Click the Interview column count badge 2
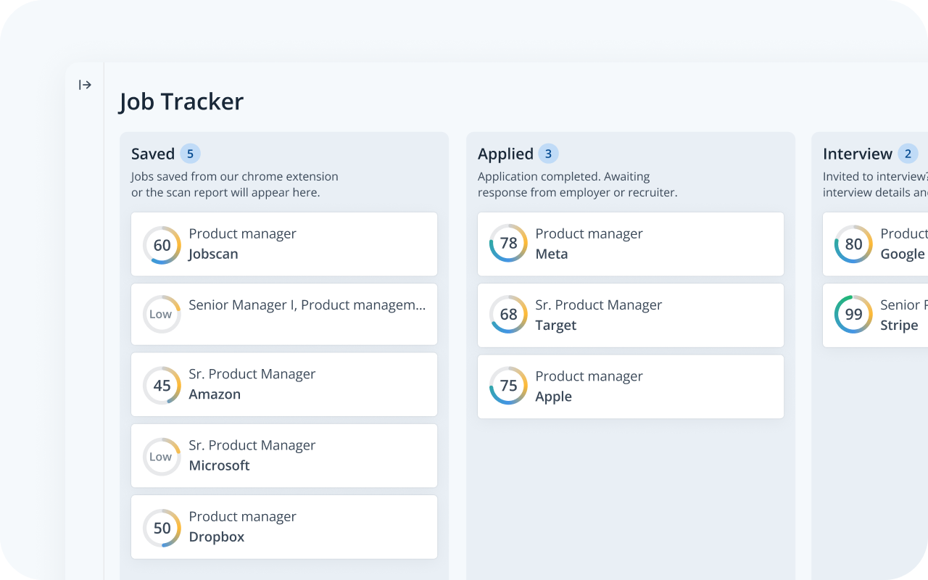Viewport: 928px width, 580px height. click(908, 154)
